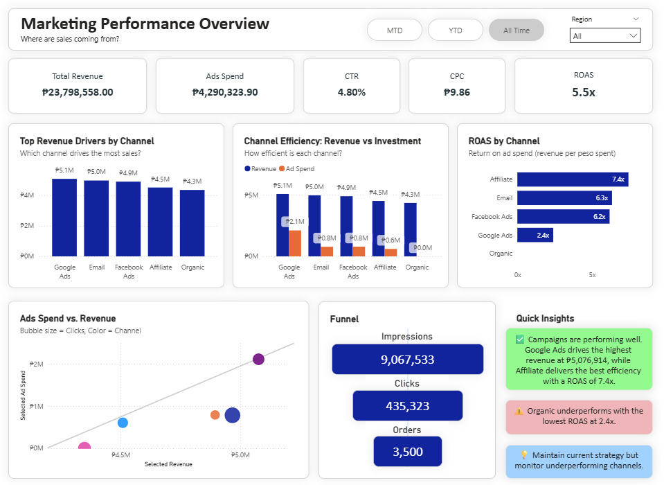Select the purple bubble in the scatter chart
This screenshot has width=664, height=485.
tap(258, 359)
